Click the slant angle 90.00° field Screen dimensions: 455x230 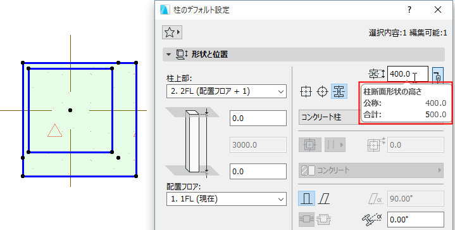(416, 199)
